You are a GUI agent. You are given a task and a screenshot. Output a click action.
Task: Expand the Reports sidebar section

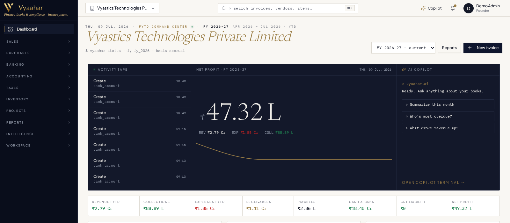(x=39, y=122)
